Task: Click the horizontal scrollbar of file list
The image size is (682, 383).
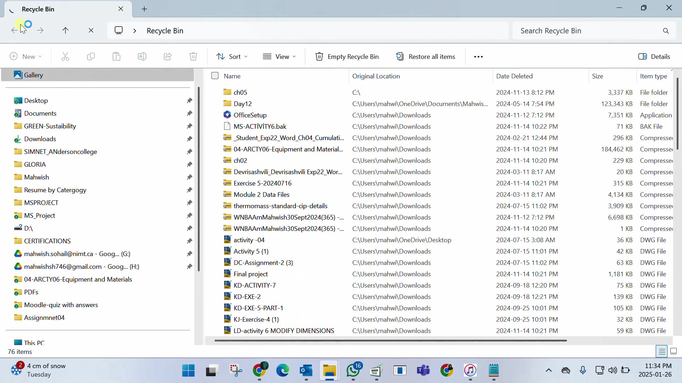Action: 391,341
